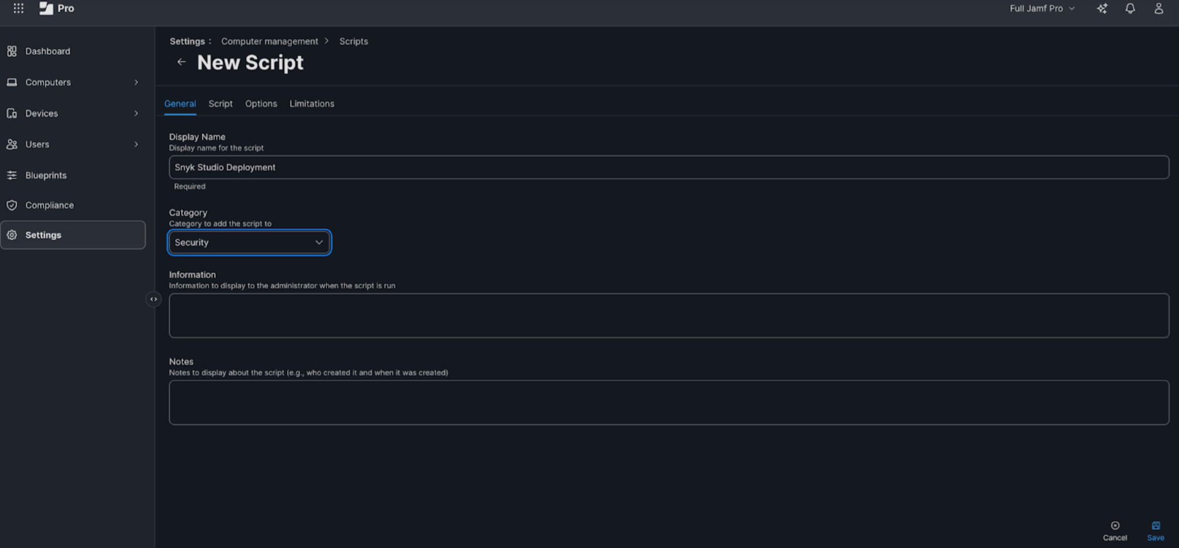Open Dashboard from the sidebar

pos(47,52)
